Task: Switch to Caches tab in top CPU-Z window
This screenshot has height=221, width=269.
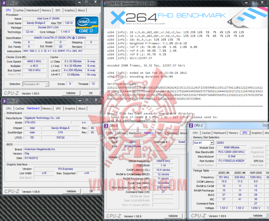Action: (19, 10)
